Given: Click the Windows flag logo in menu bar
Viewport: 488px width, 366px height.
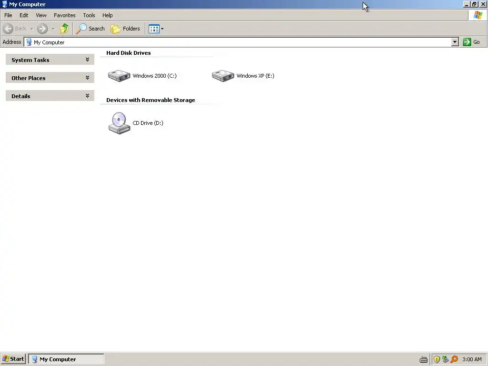Looking at the screenshot, I should point(478,15).
